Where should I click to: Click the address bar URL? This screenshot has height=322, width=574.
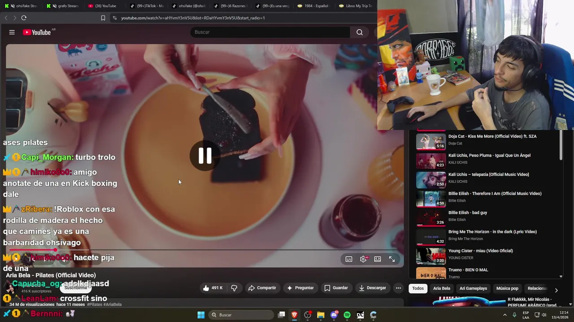193,18
